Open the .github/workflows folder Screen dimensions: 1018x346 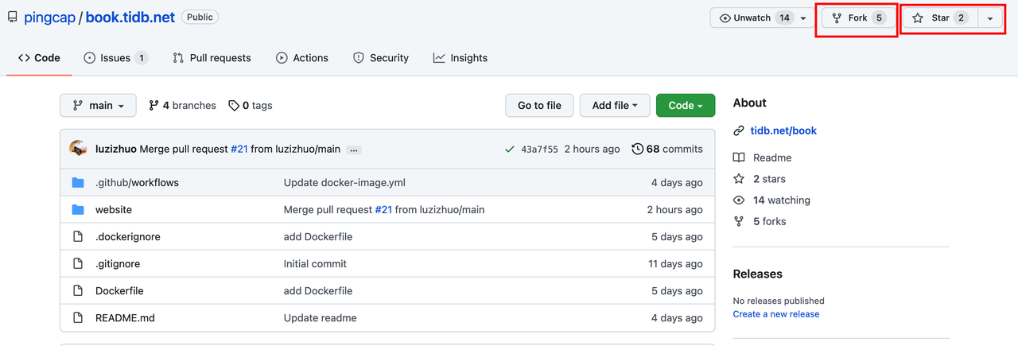137,182
